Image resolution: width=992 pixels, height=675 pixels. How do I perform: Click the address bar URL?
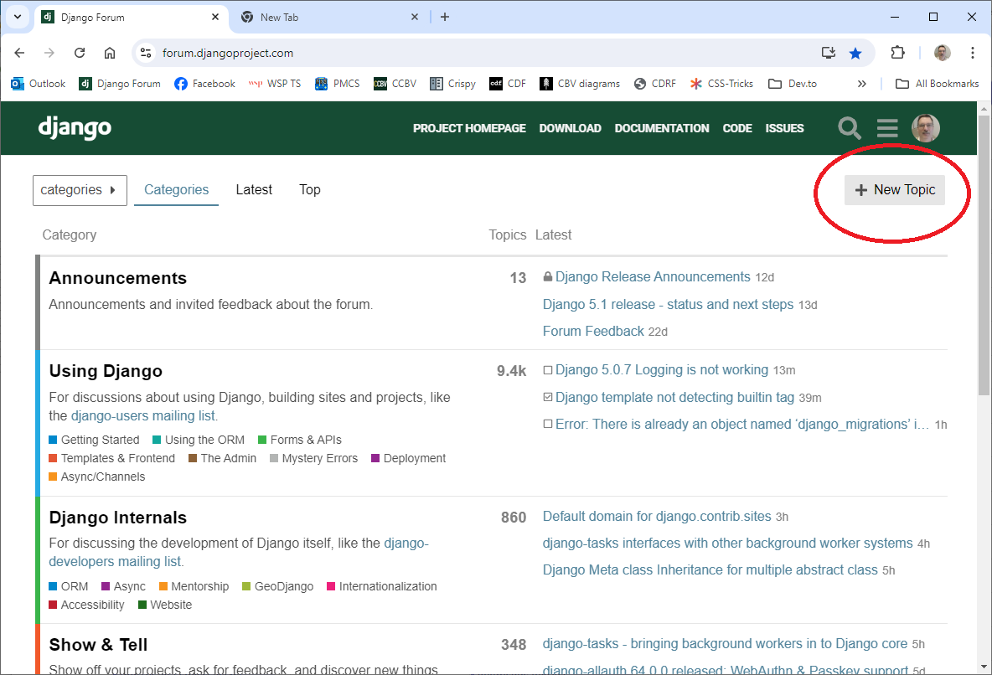[x=228, y=53]
